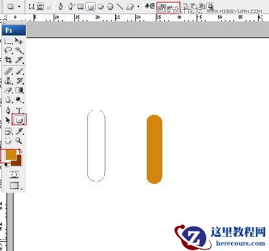
Task: Select the Hand tool
Action: 8,141
